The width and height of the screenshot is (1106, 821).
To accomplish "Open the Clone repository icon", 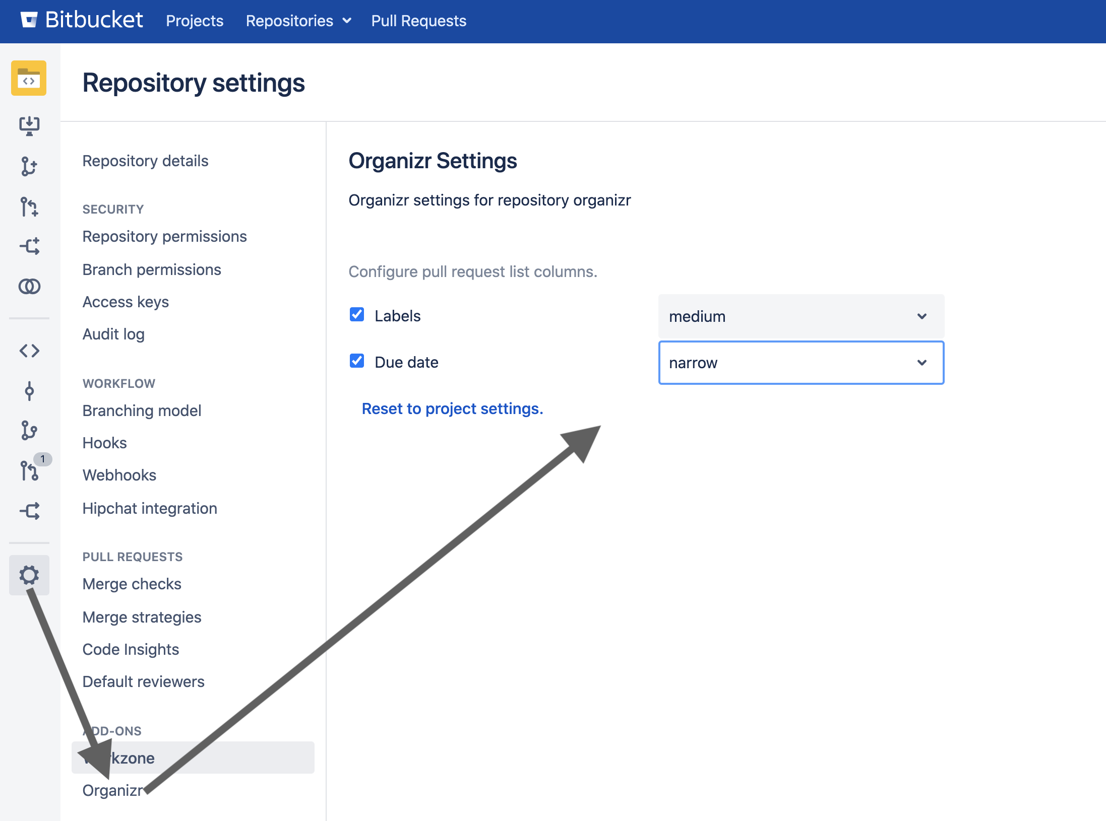I will click(x=29, y=126).
